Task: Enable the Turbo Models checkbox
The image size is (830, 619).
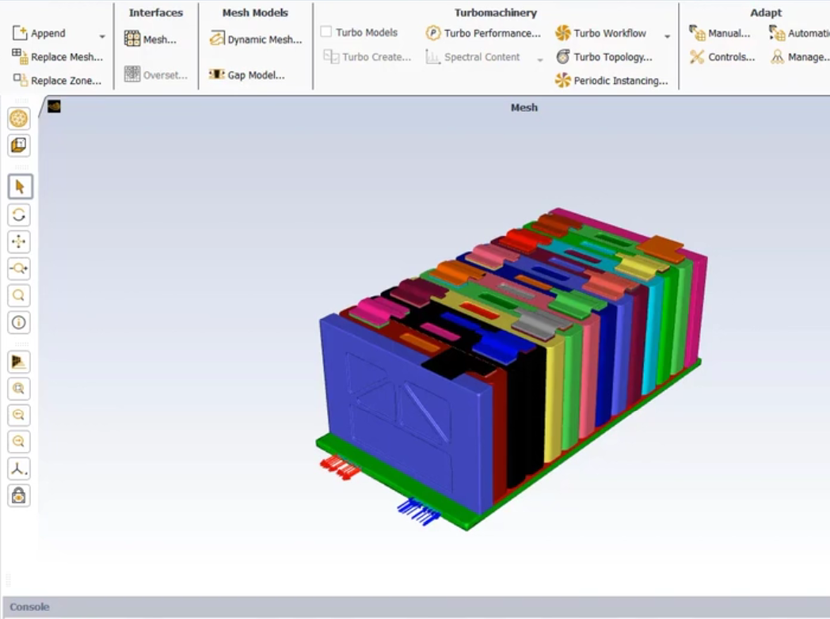Action: tap(326, 32)
